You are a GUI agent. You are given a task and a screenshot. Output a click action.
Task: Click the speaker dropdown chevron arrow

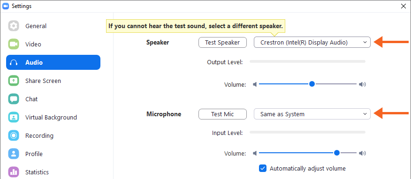365,42
